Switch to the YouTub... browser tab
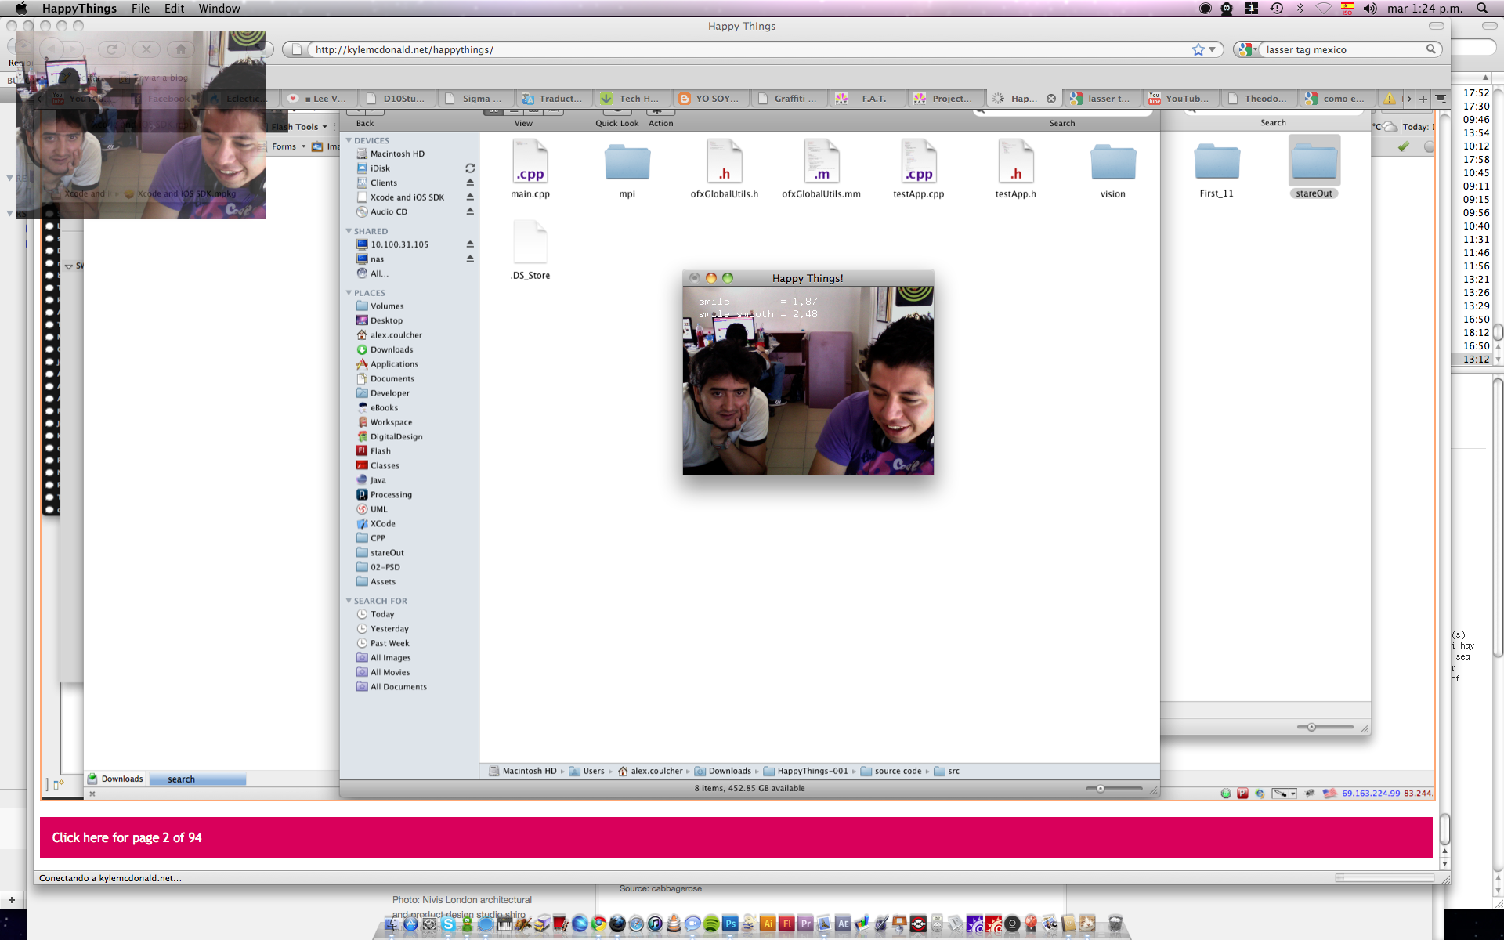This screenshot has height=940, width=1504. click(1180, 99)
